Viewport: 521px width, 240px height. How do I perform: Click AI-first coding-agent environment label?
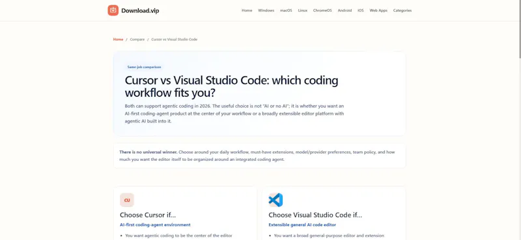(155, 225)
